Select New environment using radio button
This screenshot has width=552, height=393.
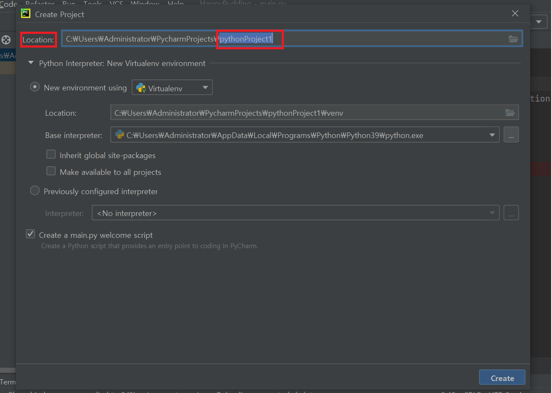point(35,87)
